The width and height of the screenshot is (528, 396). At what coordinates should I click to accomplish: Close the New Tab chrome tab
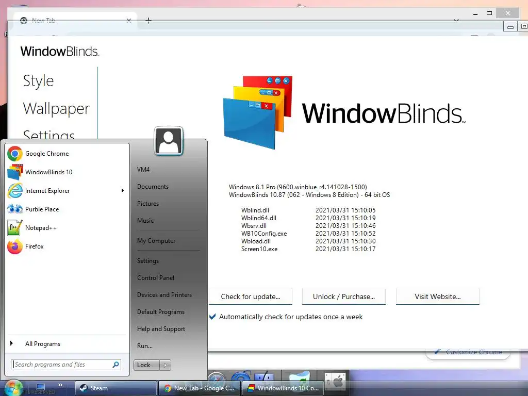point(128,21)
